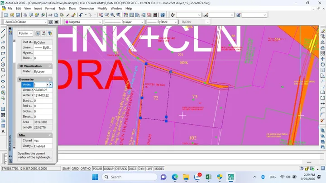
Task: Select the Polygon draw tool
Action: coord(3,48)
